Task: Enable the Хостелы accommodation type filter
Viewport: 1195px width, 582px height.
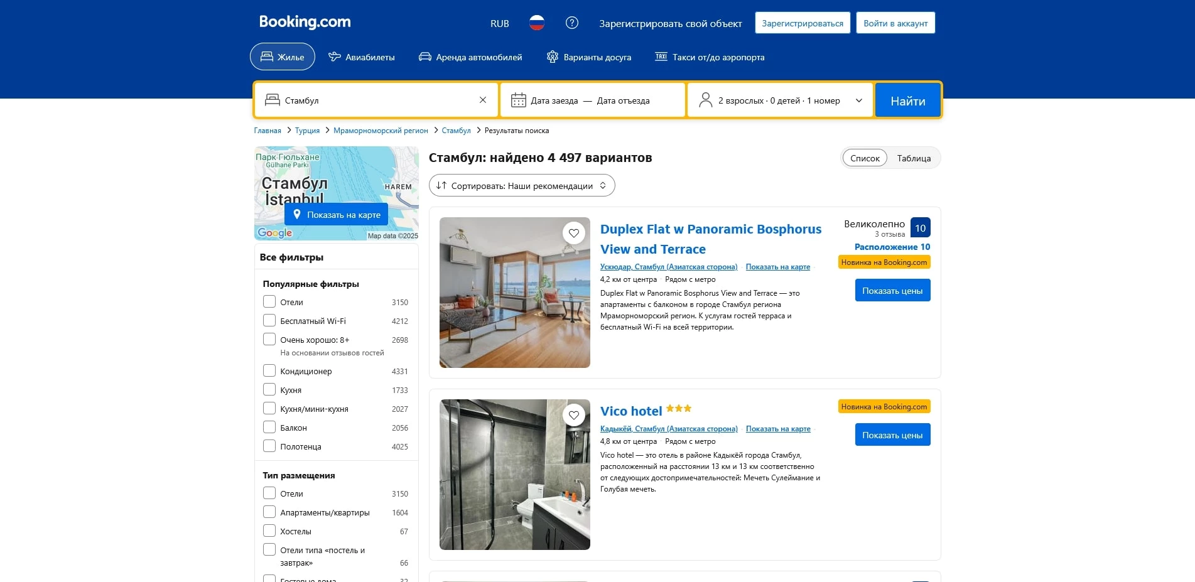Action: [269, 531]
